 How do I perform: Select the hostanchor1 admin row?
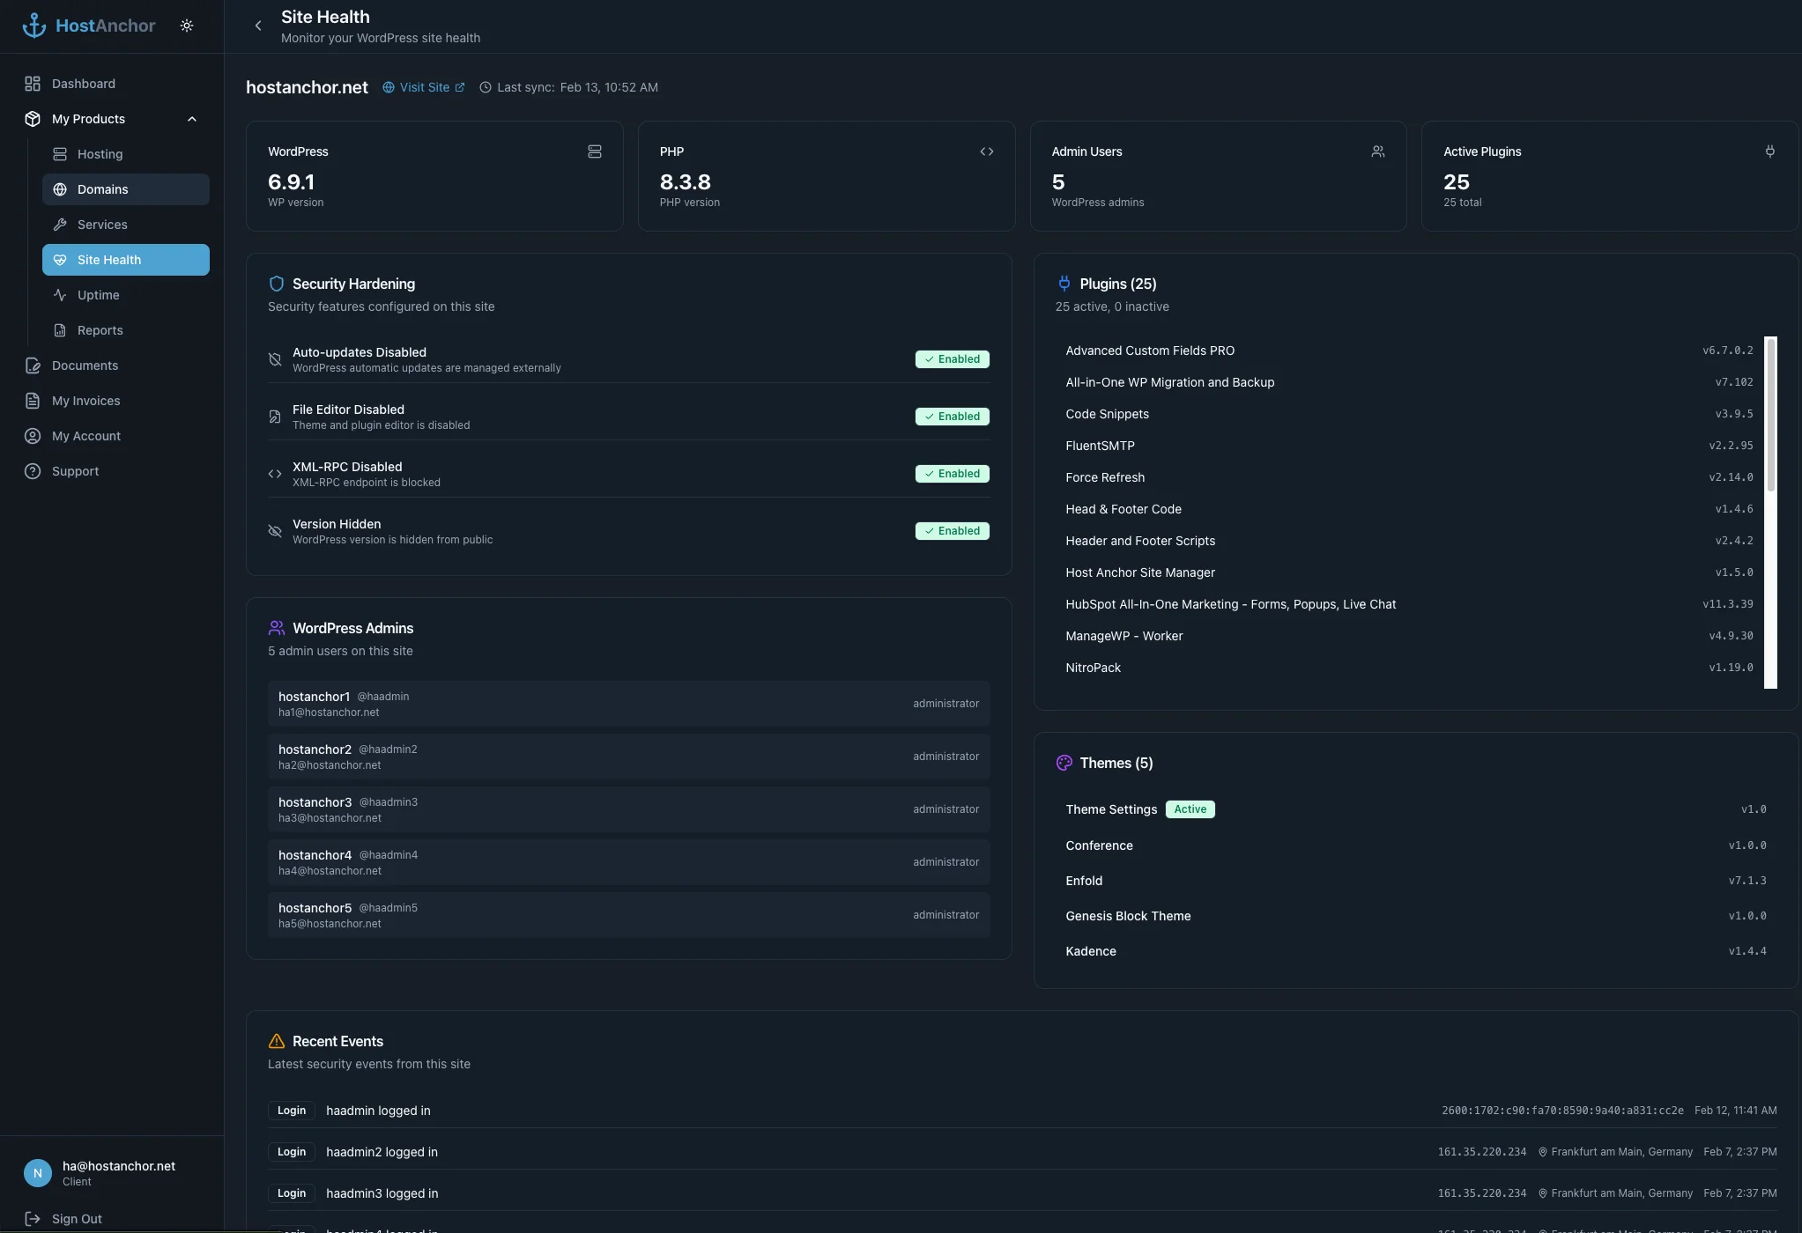tap(628, 704)
